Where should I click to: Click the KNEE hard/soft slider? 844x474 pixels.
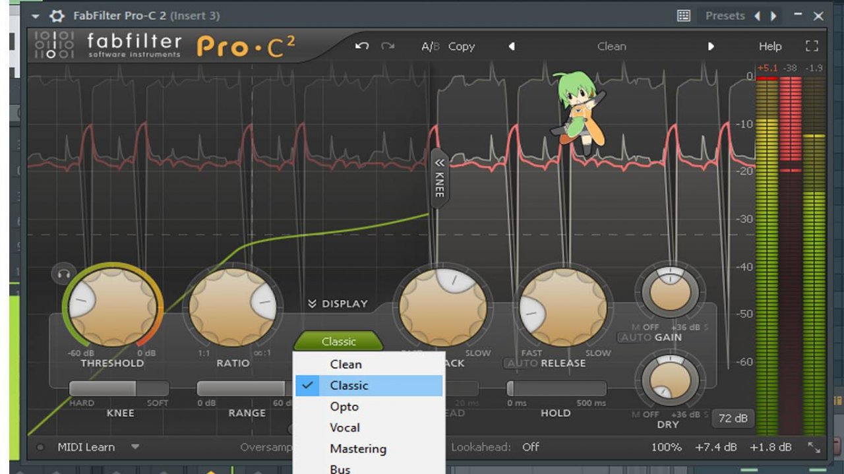(x=119, y=388)
